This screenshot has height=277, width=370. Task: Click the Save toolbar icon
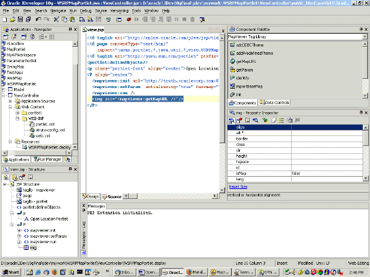point(20,20)
